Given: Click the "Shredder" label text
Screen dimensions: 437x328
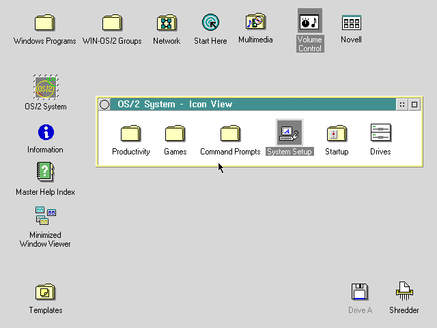Looking at the screenshot, I should tap(404, 310).
